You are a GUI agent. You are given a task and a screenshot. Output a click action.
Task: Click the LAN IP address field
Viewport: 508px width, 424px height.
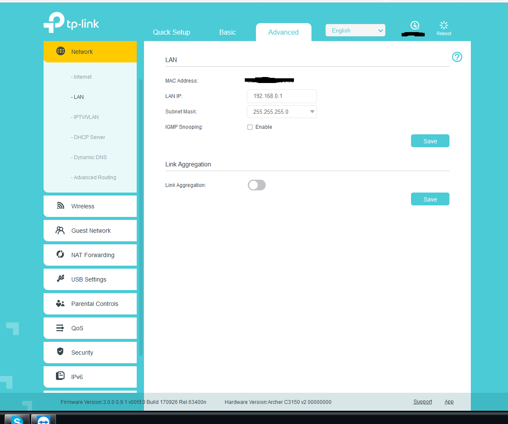282,96
